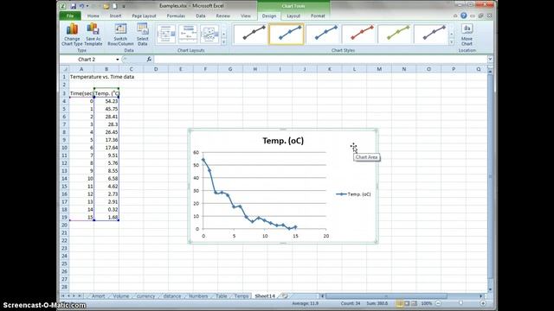Click the chart title Temp. (oC)

click(283, 141)
